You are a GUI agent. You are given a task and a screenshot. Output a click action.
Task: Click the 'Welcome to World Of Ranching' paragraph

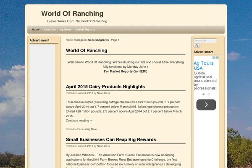(126, 64)
